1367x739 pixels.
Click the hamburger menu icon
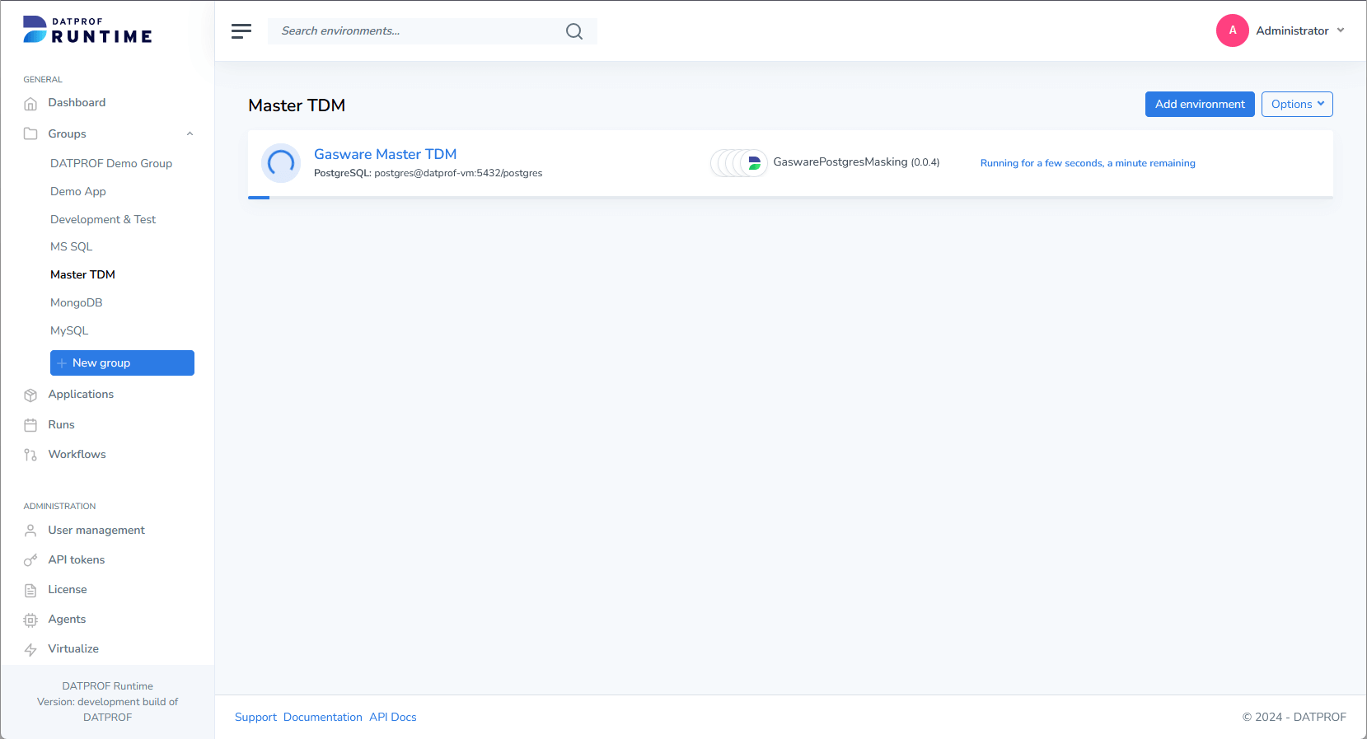pyautogui.click(x=241, y=31)
